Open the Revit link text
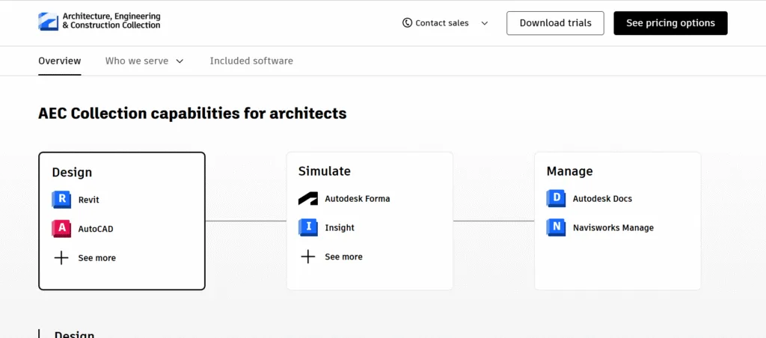Viewport: 766px width, 338px height. tap(88, 199)
